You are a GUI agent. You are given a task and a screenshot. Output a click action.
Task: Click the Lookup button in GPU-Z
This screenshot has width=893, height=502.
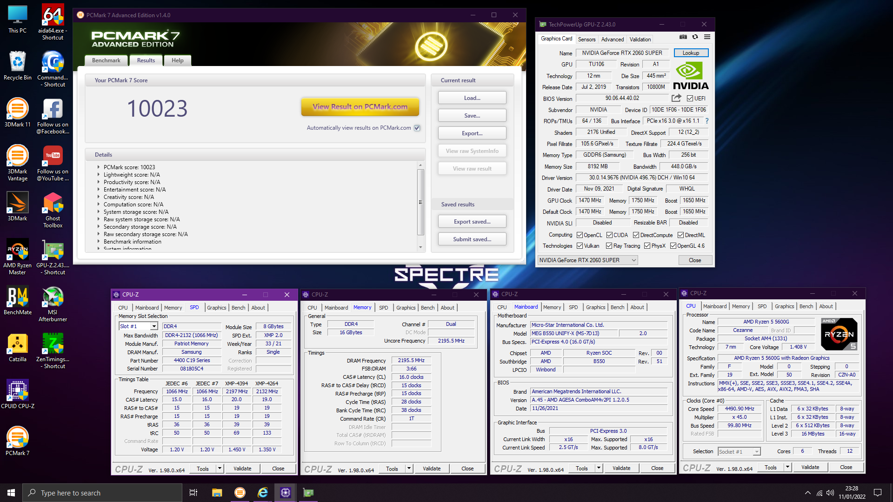click(x=691, y=53)
